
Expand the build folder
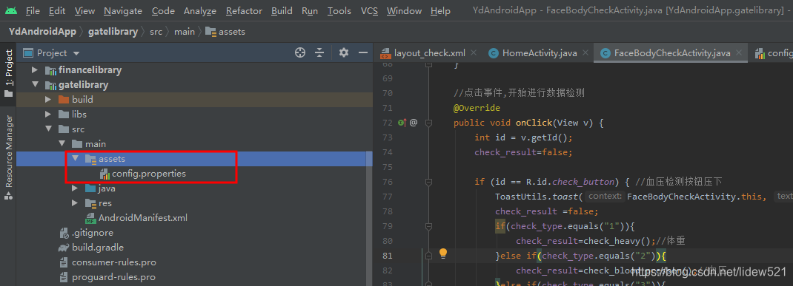48,99
